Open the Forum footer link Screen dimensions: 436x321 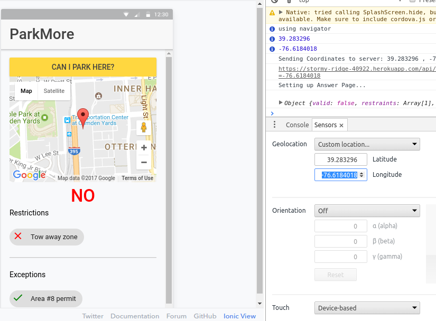[177, 316]
